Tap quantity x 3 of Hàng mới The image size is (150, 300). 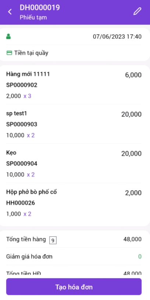tap(27, 96)
